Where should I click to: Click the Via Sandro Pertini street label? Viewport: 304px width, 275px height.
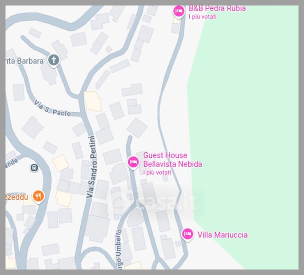(x=92, y=167)
